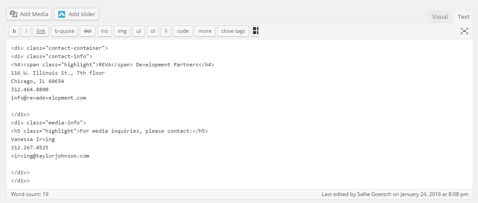Image resolution: width=478 pixels, height=203 pixels.
Task: Click the close tags button
Action: click(233, 31)
